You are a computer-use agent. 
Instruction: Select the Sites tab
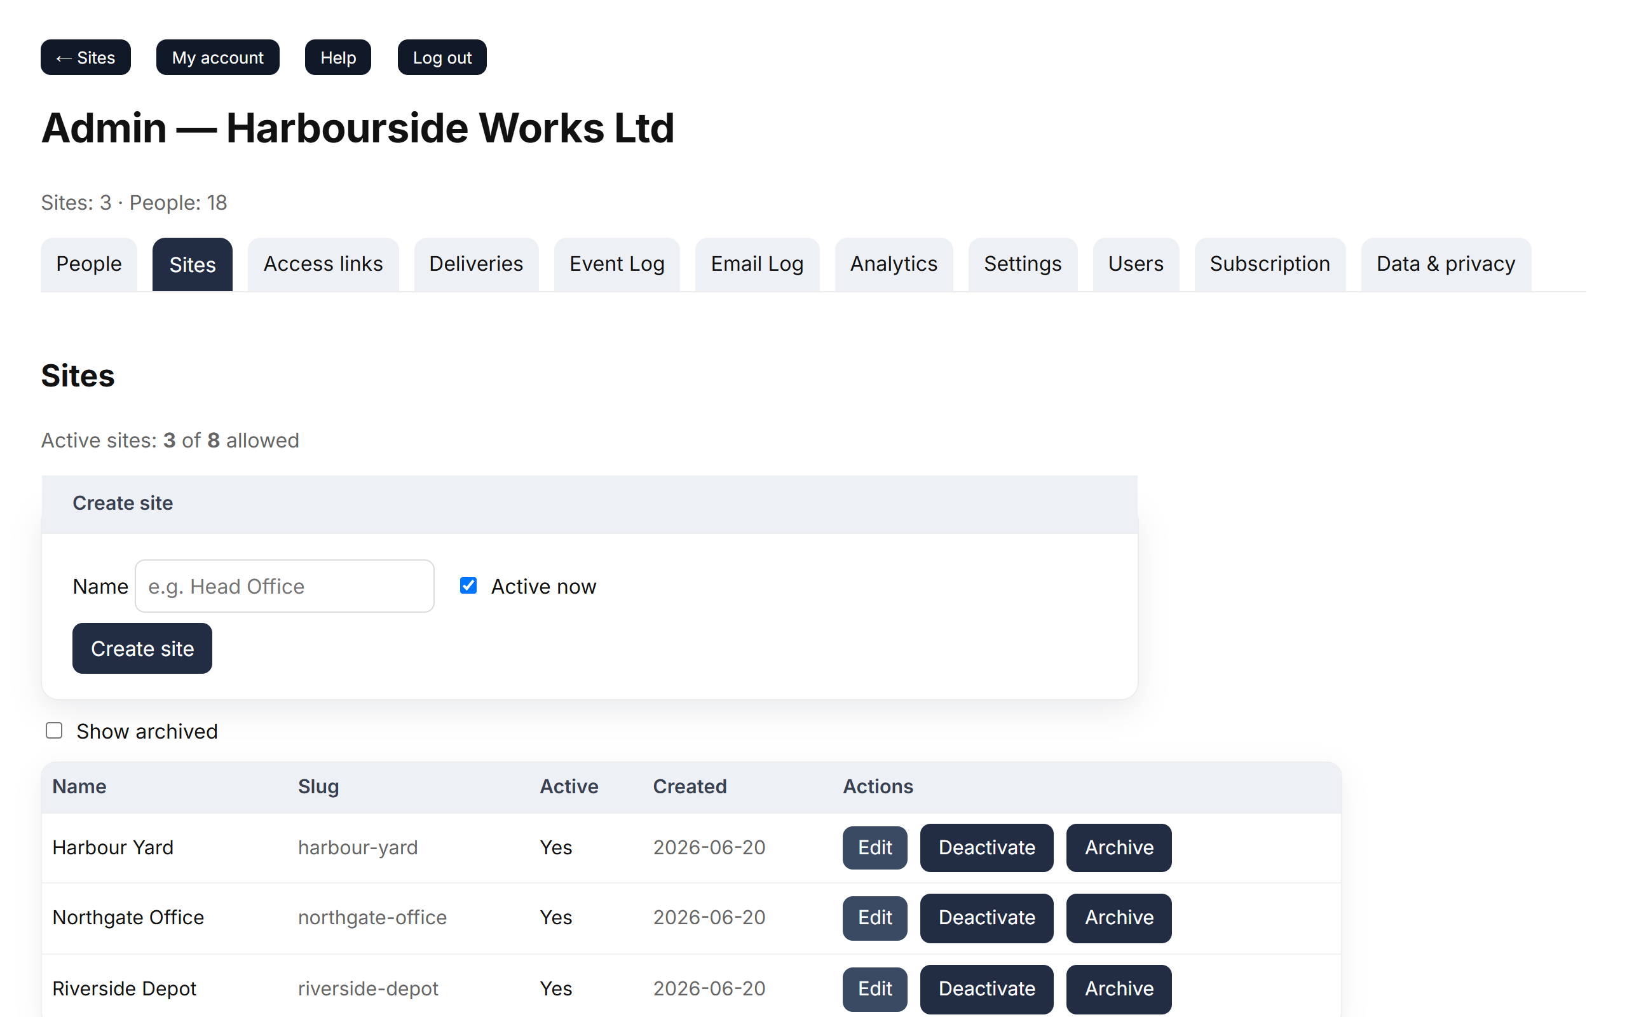pyautogui.click(x=193, y=264)
